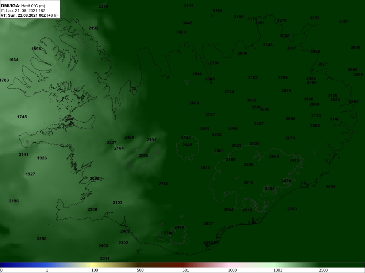Click the map value 2945

[x=187, y=145]
